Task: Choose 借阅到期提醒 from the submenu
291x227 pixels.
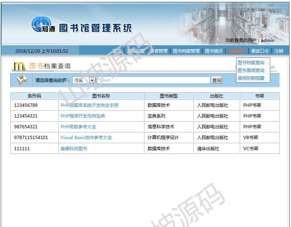Action: coord(251,78)
